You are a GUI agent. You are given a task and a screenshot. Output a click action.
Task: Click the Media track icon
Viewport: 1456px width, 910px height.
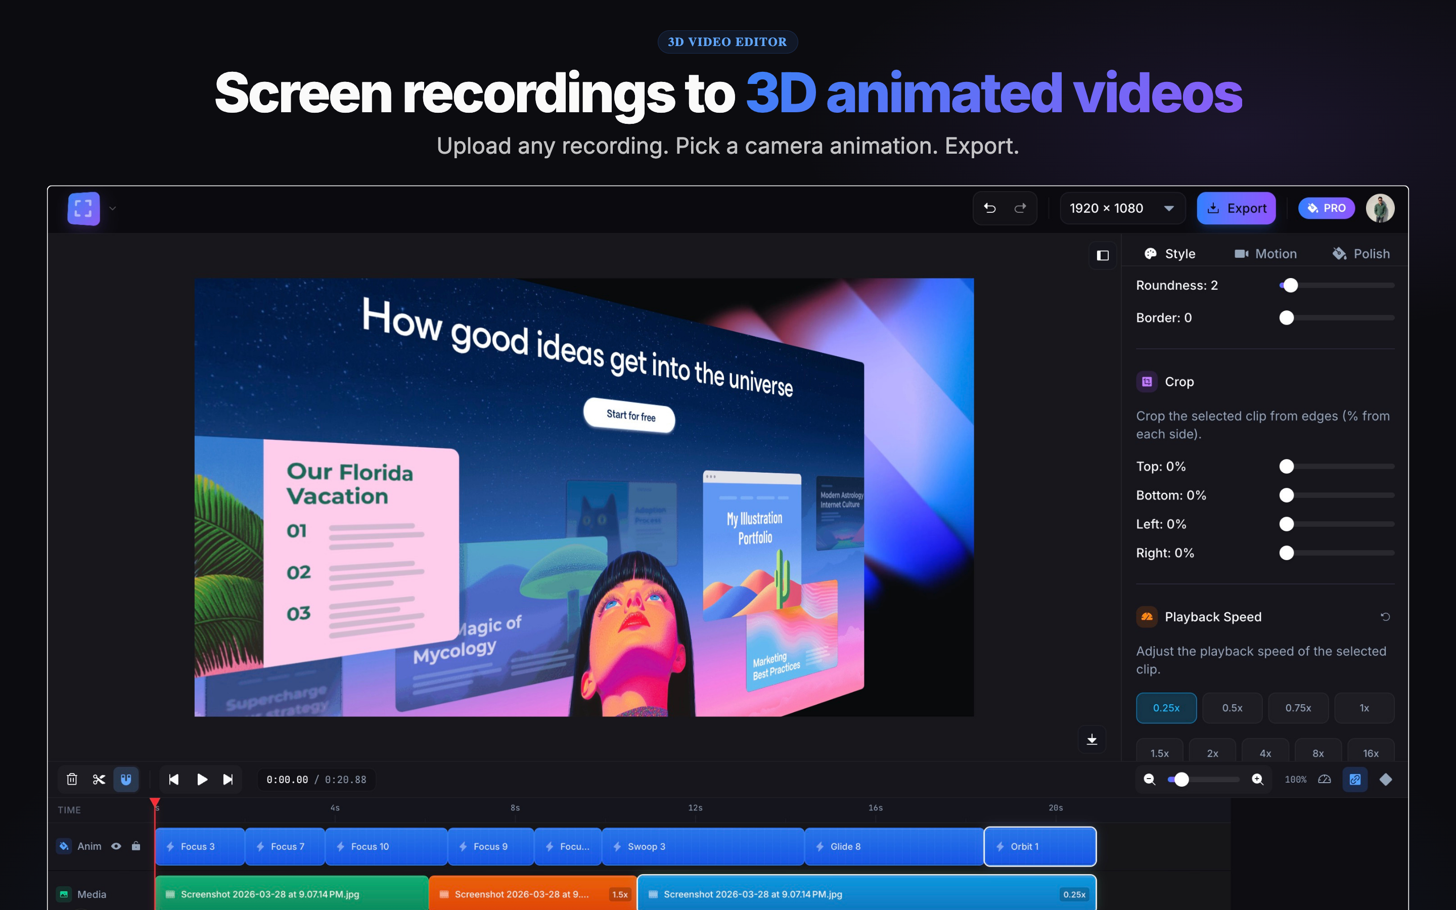tap(64, 894)
